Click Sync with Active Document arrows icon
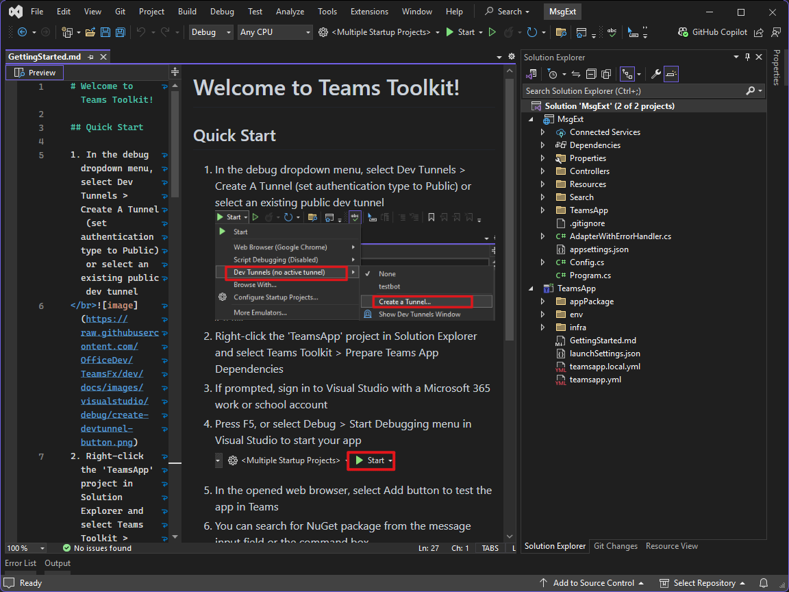789x592 pixels. coord(575,74)
